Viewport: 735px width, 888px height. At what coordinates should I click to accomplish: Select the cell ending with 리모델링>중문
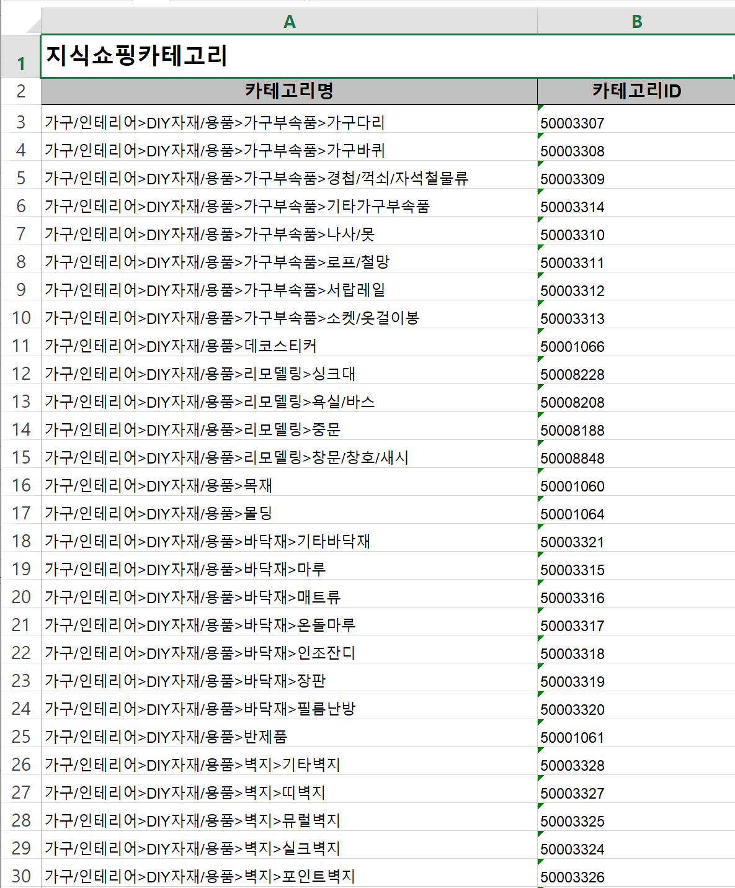click(x=289, y=426)
